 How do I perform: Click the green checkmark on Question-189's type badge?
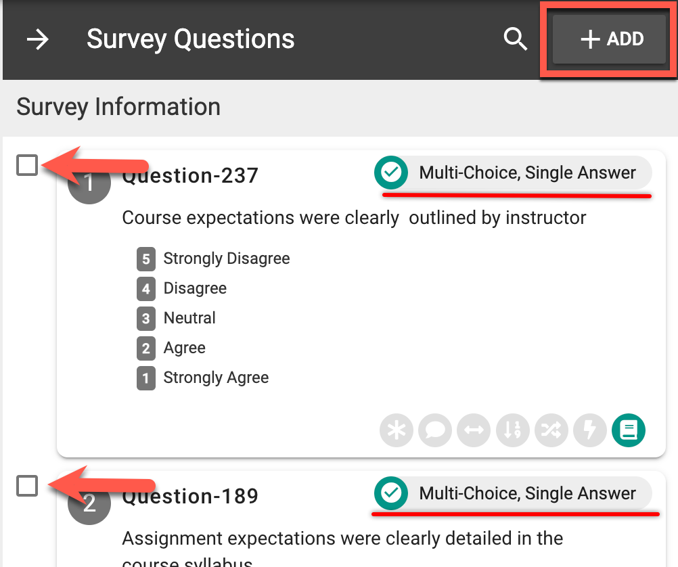(x=391, y=494)
